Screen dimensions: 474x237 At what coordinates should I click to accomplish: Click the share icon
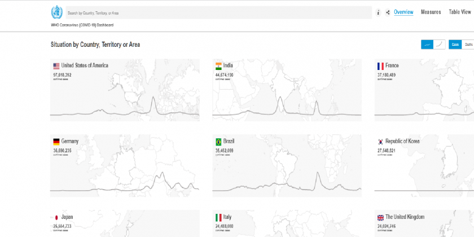tap(388, 12)
